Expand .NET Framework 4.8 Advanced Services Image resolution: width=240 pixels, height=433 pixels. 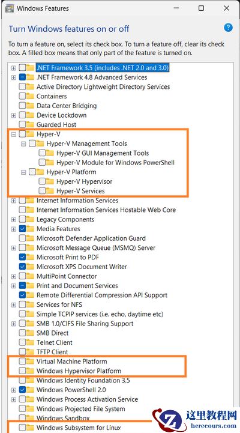click(x=14, y=77)
